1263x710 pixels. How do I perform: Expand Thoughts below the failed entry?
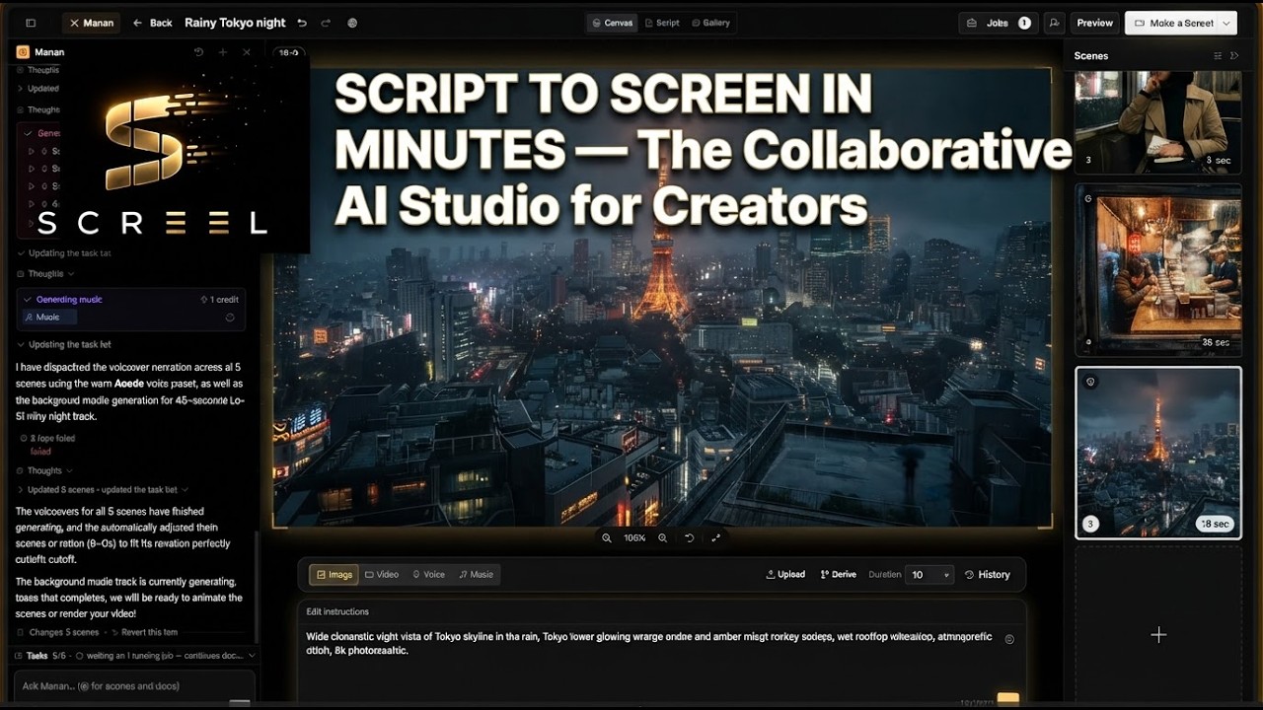45,471
